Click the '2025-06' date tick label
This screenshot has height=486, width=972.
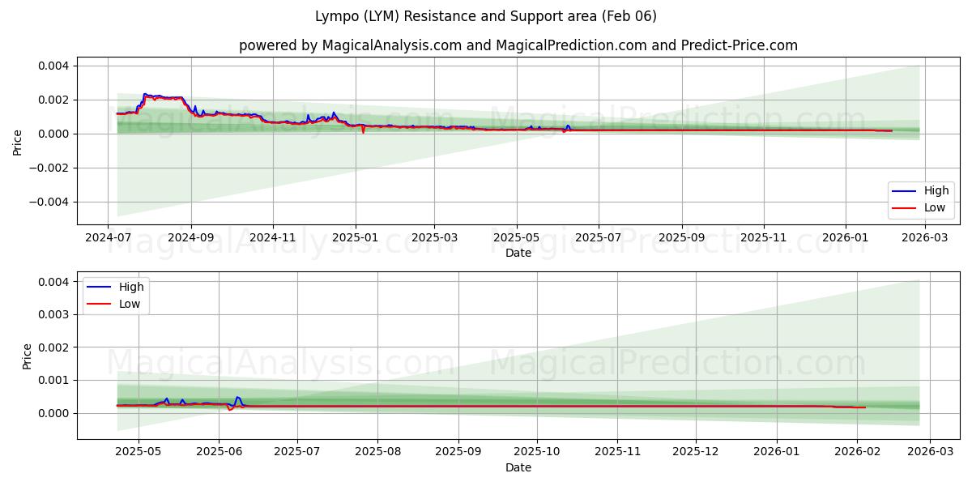pyautogui.click(x=220, y=452)
